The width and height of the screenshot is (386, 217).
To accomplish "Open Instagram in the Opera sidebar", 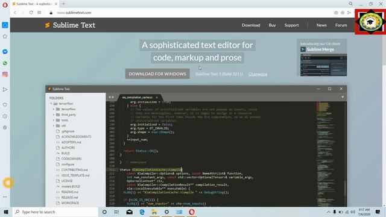I will [x=5, y=74].
